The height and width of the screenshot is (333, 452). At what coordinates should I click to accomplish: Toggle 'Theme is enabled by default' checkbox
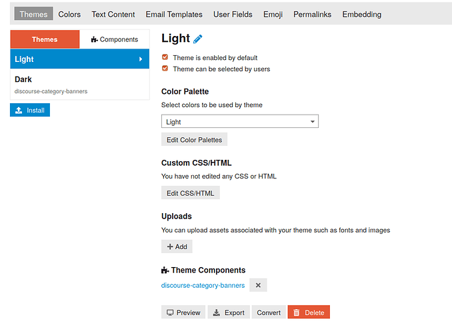[165, 57]
